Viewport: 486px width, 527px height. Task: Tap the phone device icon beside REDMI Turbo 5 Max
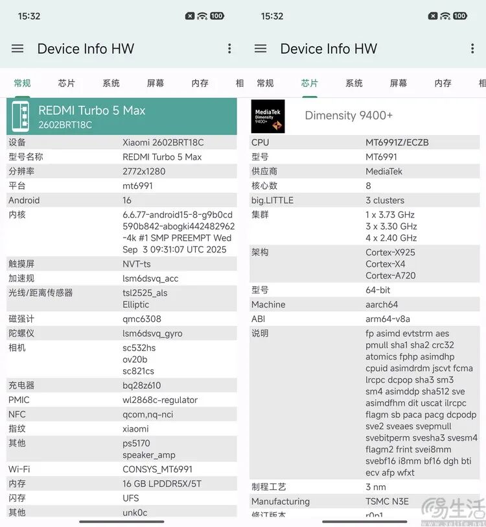(20, 116)
